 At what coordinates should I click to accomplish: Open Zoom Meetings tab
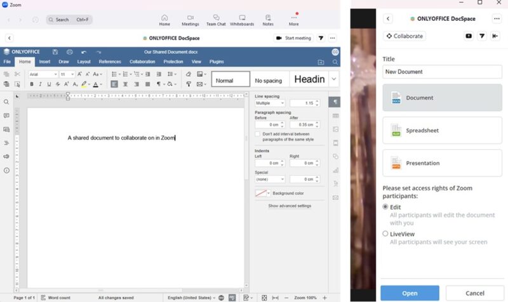[x=190, y=20]
